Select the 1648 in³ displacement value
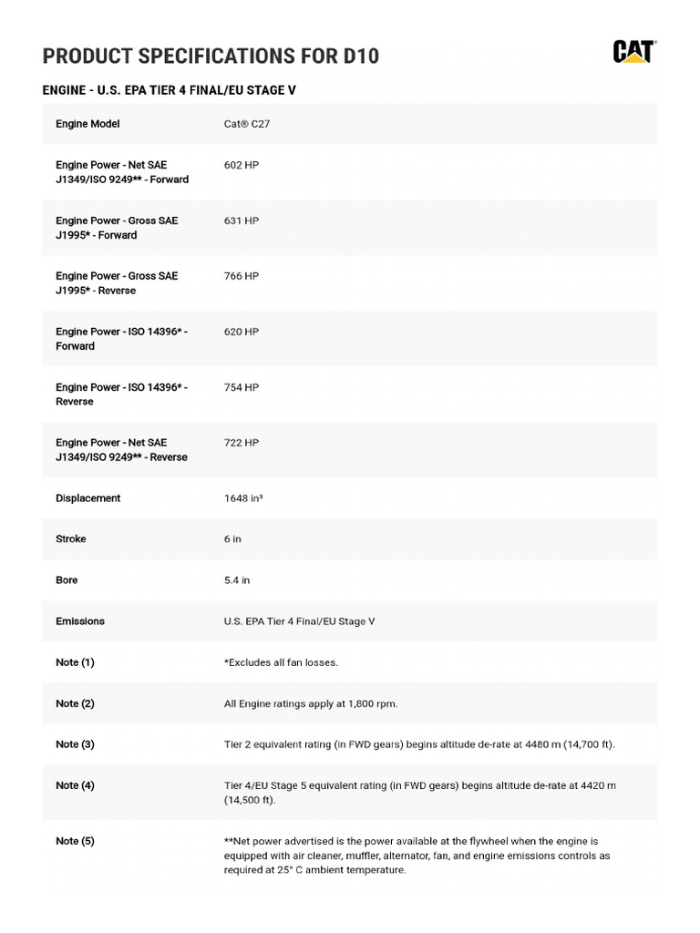The height and width of the screenshot is (933, 700). coord(243,498)
